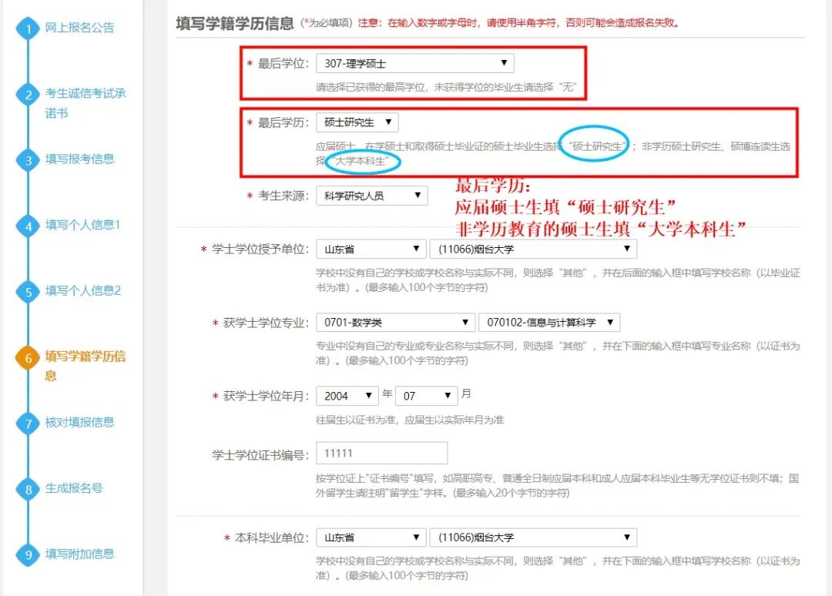
Task: Click the step 3 diamond icon
Action: [x=29, y=161]
